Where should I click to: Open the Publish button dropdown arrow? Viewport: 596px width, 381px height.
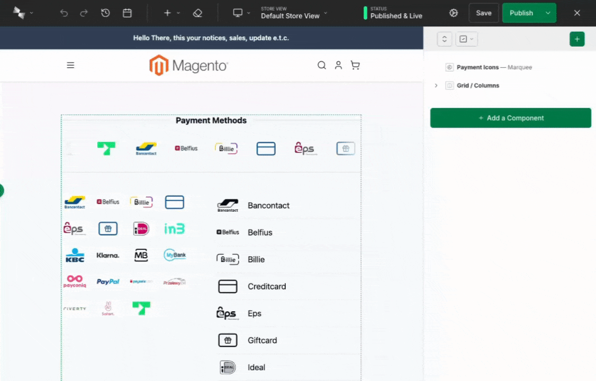click(548, 13)
